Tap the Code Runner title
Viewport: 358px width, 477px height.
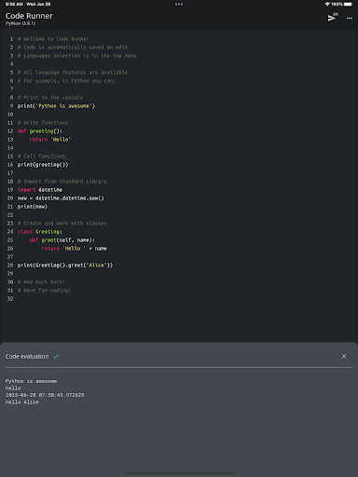tap(29, 16)
